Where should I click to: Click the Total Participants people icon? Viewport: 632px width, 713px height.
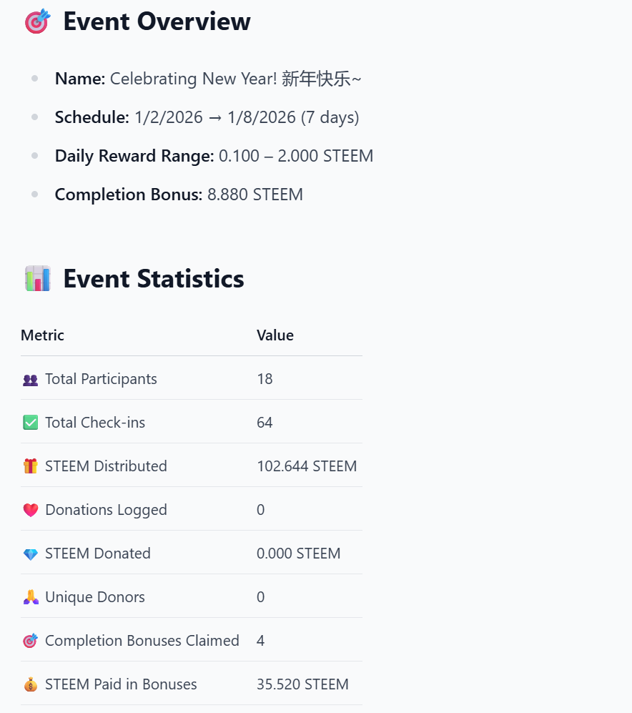(x=31, y=379)
